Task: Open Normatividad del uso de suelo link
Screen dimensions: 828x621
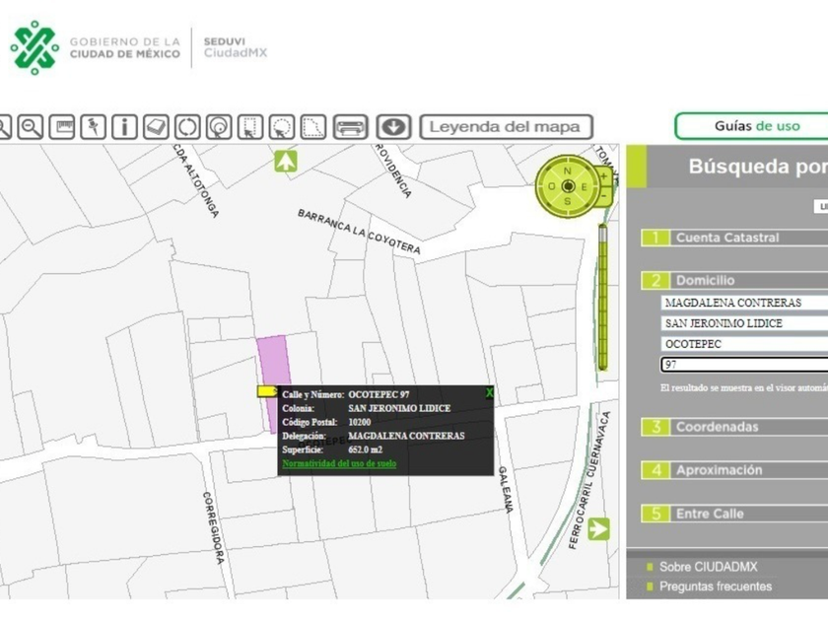Action: point(339,462)
